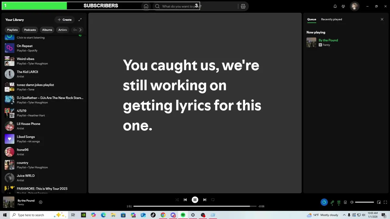
Task: Open Task View on taskbar
Action: (x=73, y=215)
